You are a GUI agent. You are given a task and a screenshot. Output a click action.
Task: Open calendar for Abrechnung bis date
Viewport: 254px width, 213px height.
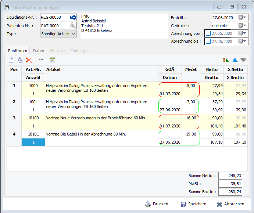tap(242, 41)
